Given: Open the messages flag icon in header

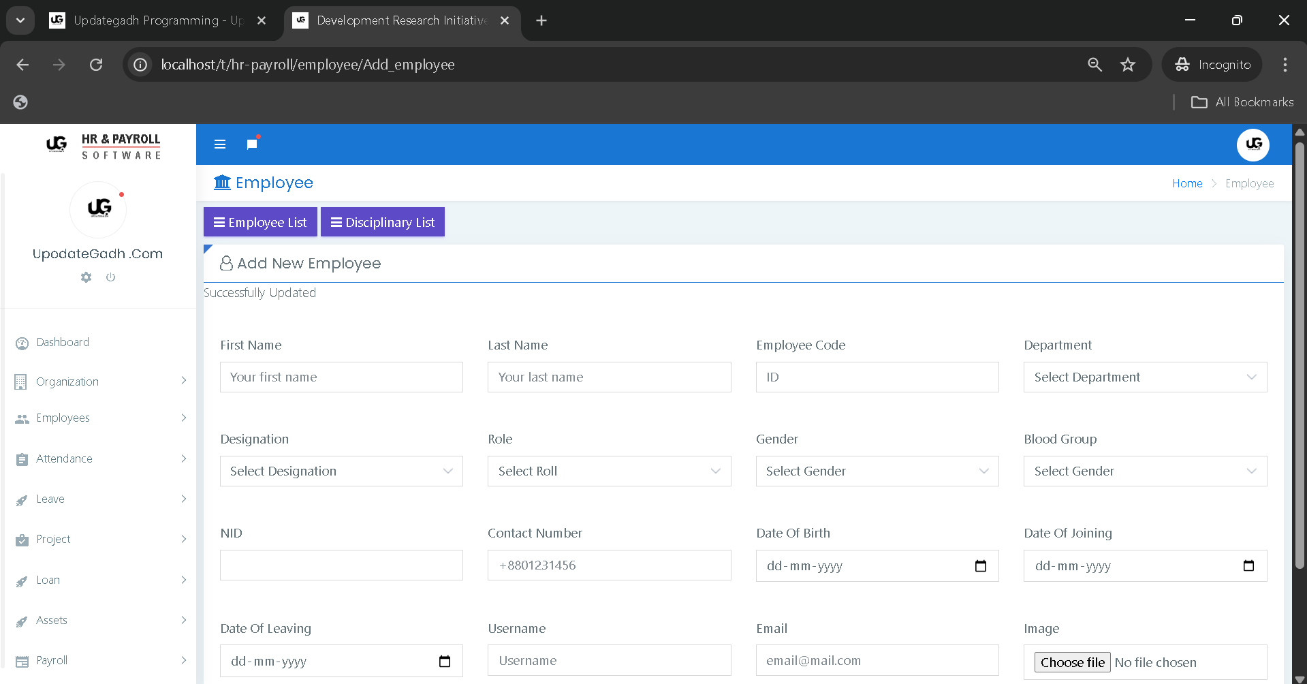Looking at the screenshot, I should click(x=252, y=144).
